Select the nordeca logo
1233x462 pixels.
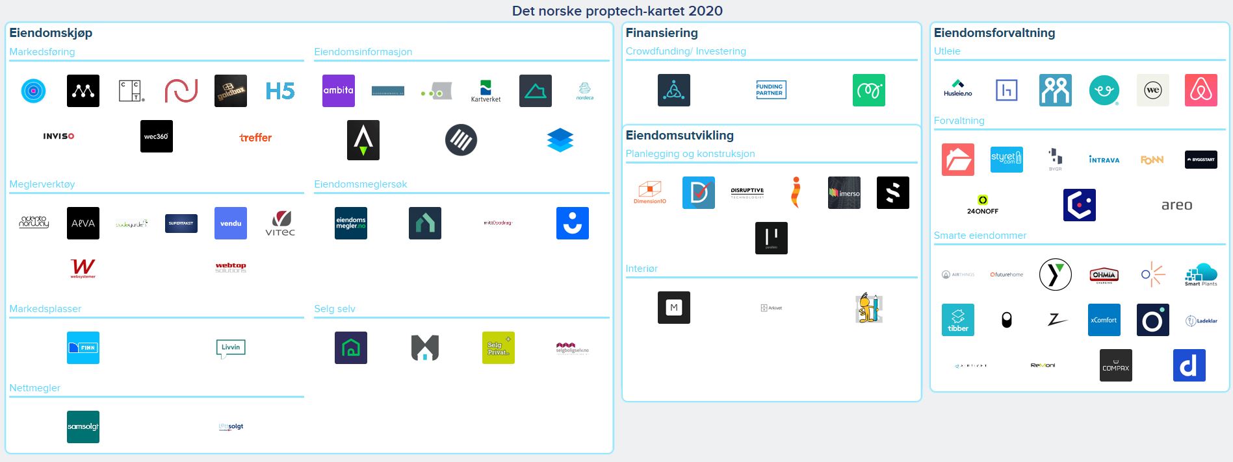coord(584,91)
